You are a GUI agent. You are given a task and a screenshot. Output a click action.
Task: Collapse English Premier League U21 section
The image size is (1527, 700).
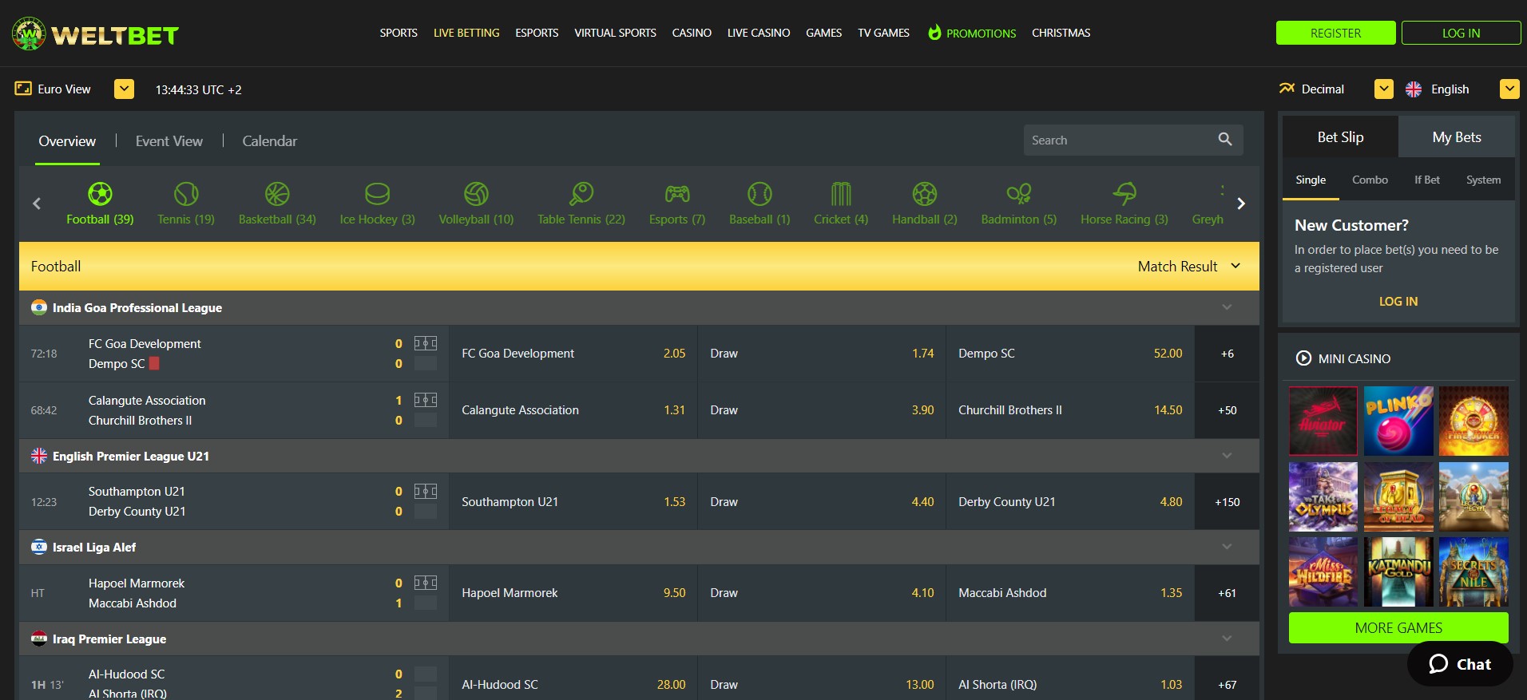pyautogui.click(x=1227, y=456)
